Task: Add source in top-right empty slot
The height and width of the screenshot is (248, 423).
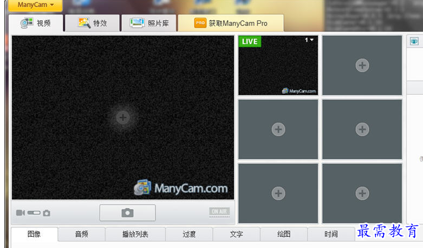Action: point(362,65)
